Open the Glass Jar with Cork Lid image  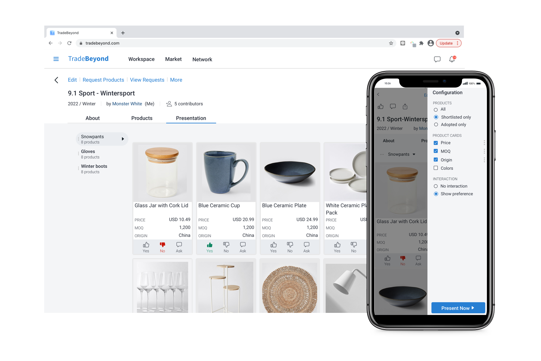point(163,172)
